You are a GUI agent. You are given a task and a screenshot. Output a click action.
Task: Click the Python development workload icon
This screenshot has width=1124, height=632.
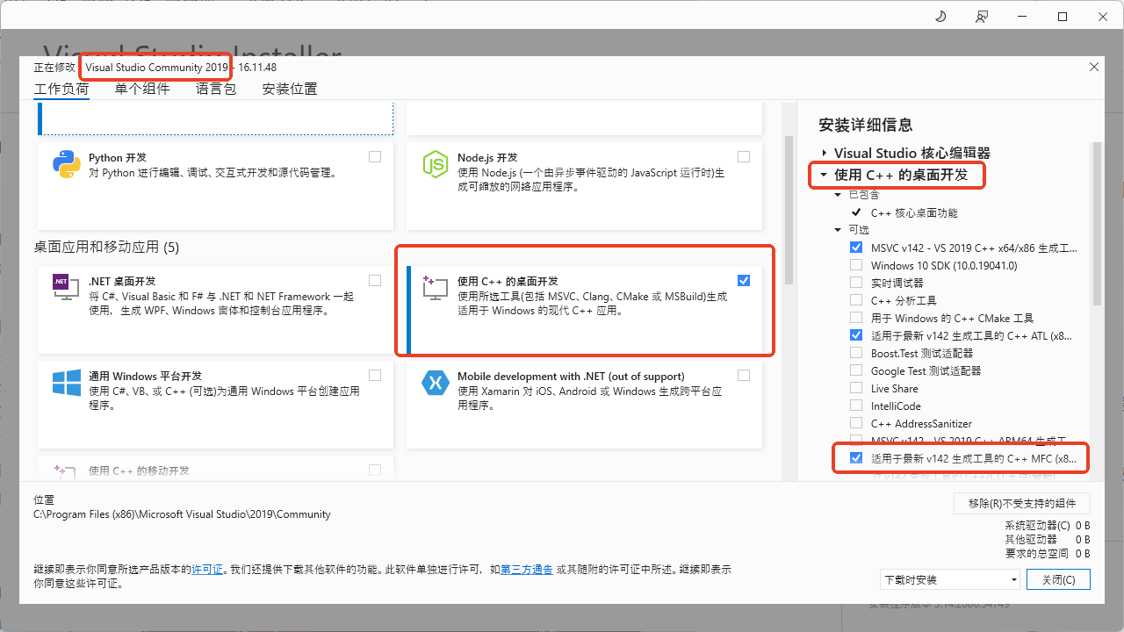tap(67, 164)
